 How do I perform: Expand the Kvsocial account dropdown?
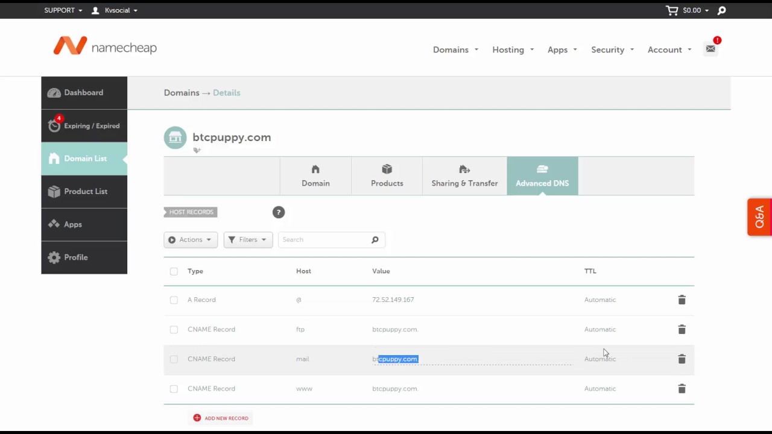click(x=121, y=10)
